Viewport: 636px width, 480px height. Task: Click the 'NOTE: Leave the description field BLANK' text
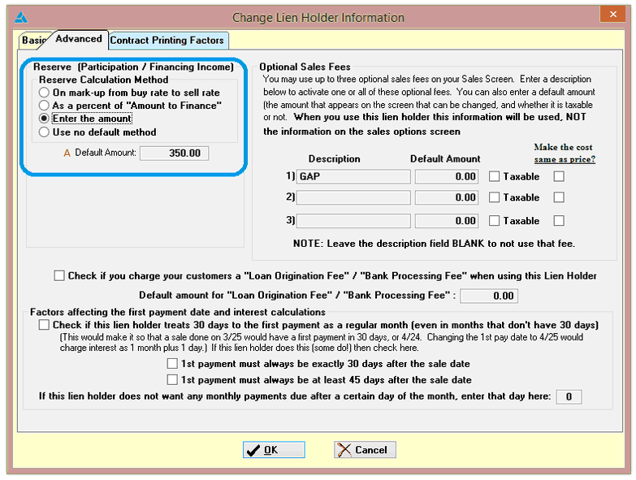tap(434, 244)
